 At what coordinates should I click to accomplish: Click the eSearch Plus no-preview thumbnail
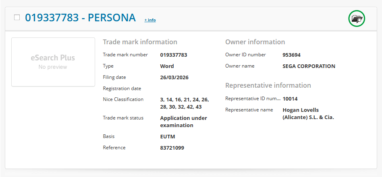[53, 62]
